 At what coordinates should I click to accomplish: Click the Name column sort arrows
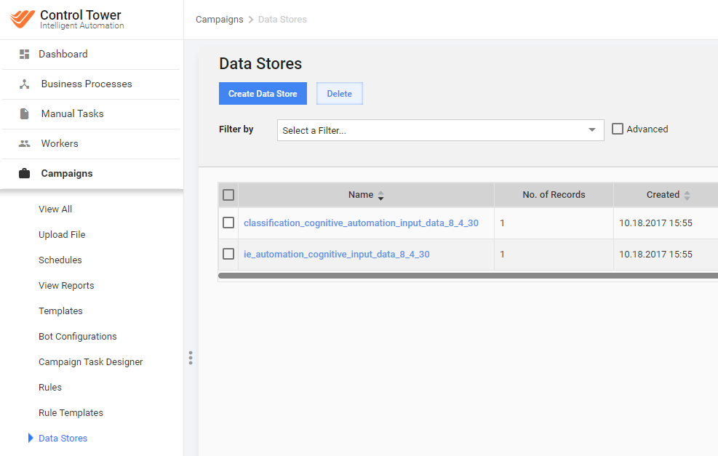click(x=380, y=196)
